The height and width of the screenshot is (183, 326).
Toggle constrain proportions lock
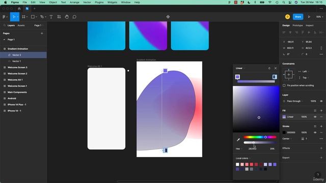[x=321, y=48]
